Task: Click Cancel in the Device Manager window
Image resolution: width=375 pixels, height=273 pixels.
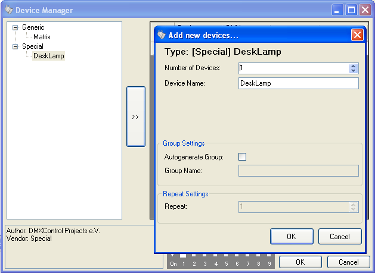Action: pyautogui.click(x=349, y=262)
